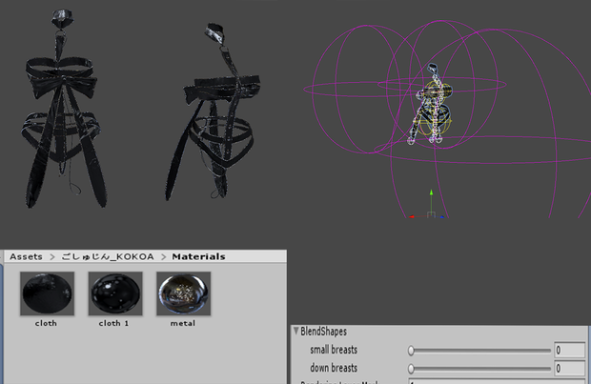Collapse the BlendShapes section
This screenshot has height=384, width=591.
click(x=295, y=332)
